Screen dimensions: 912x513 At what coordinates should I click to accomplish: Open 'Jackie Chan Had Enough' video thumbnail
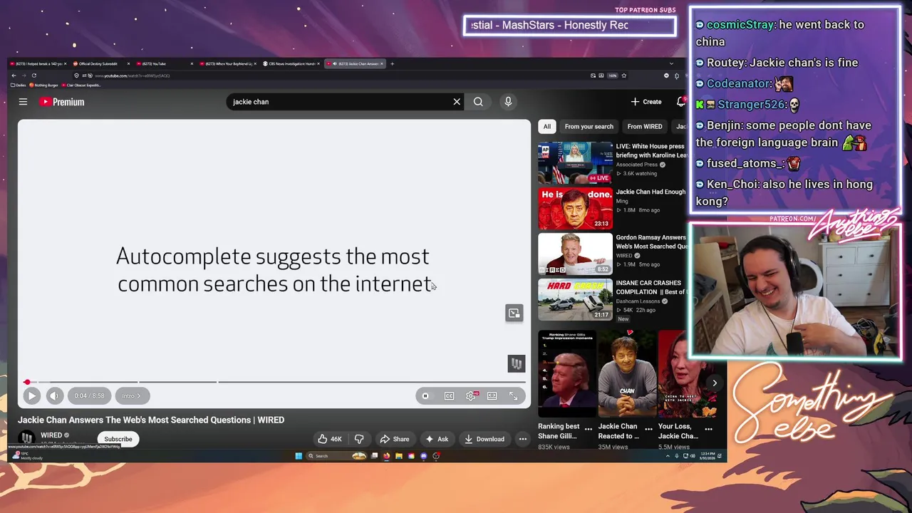pos(575,209)
